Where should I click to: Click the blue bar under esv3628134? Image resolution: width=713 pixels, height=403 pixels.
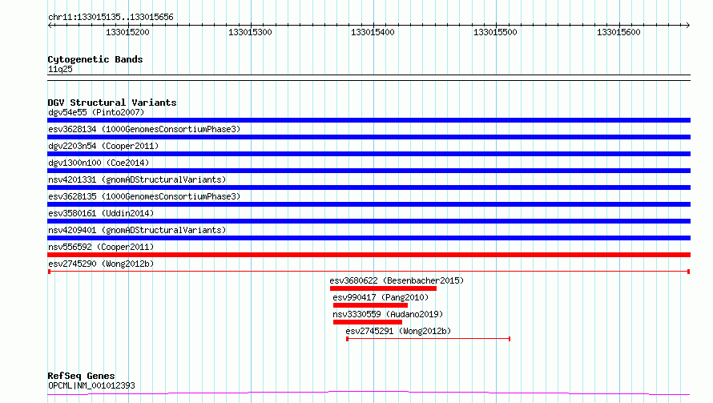(369, 137)
